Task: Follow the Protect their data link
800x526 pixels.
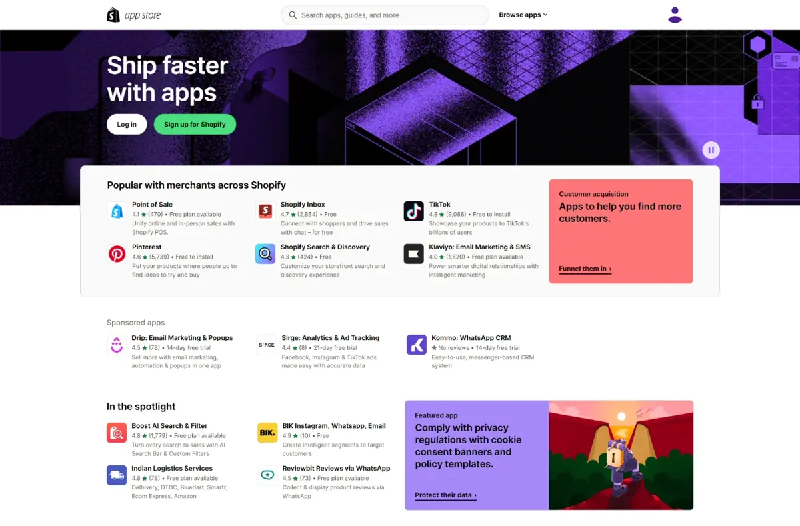Action: (x=445, y=495)
